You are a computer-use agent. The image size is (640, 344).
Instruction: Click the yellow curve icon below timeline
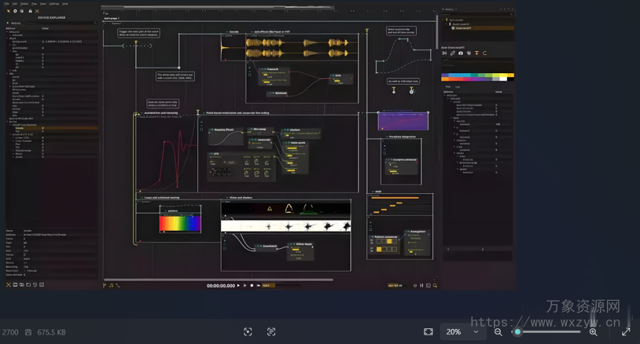(117, 286)
